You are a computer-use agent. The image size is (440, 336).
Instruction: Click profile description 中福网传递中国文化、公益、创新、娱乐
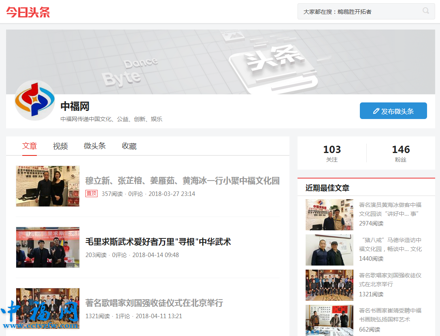pyautogui.click(x=111, y=119)
